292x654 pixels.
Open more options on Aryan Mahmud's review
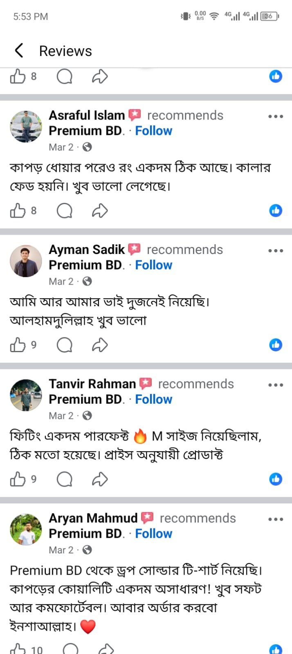tap(276, 519)
